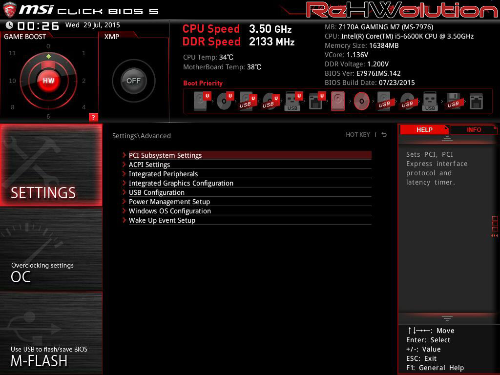Screen dimensions: 500x375
Task: Click the UEFI network boot device icon
Action: coord(316,101)
